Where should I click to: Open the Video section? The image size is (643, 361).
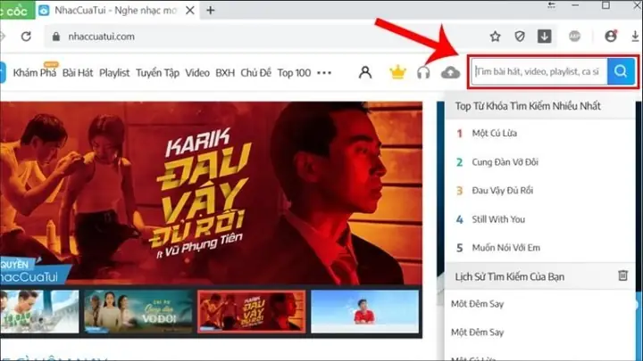pos(197,73)
